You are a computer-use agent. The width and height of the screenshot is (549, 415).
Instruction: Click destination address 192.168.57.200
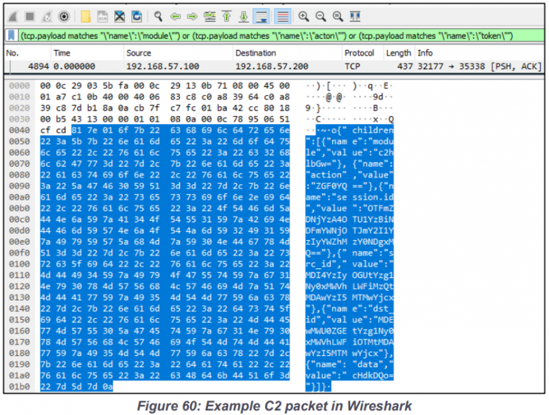click(272, 66)
